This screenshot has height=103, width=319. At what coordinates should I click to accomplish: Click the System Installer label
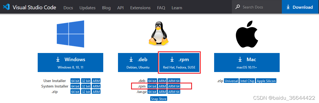click(x=55, y=86)
